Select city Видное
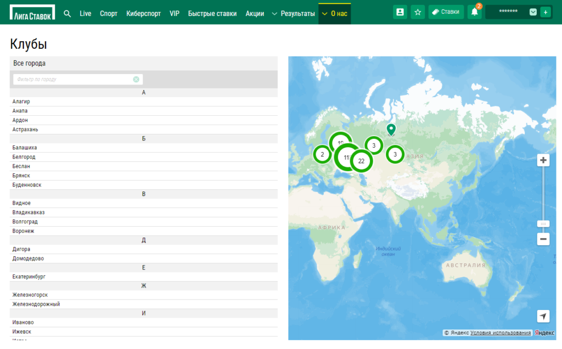 pos(144,203)
